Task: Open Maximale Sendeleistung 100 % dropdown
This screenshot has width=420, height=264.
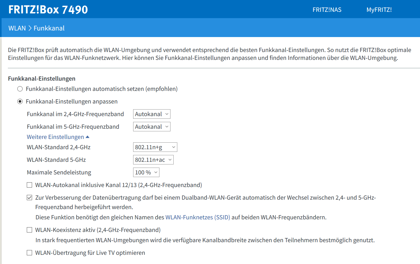Action: pyautogui.click(x=146, y=172)
